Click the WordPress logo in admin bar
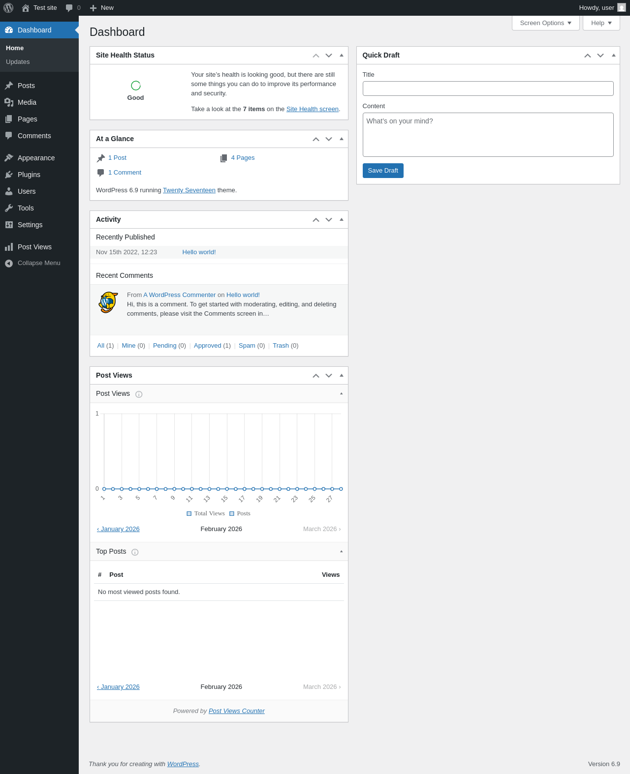630x774 pixels. pos(8,8)
